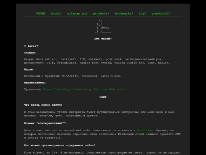Open the Nradiowave artist link
The height and width of the screenshot is (155, 206).
82,89
